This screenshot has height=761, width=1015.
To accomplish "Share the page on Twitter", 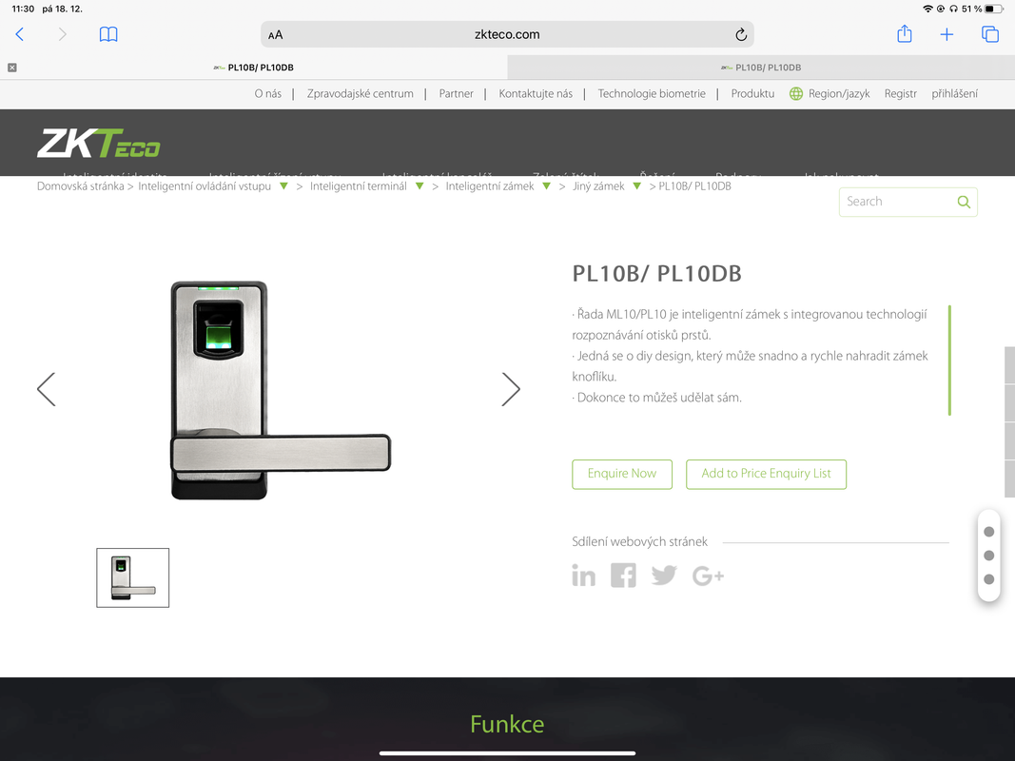I will tap(664, 576).
